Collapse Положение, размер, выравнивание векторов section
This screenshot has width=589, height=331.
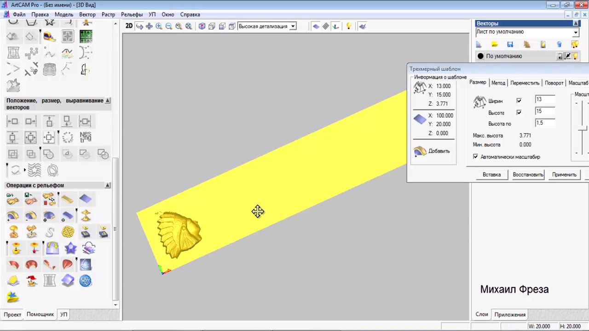click(108, 100)
